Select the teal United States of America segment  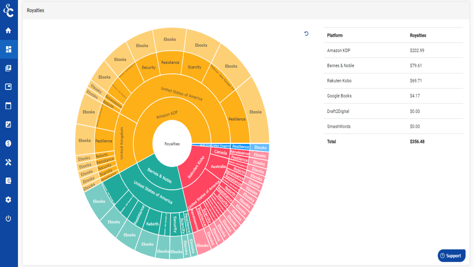click(153, 192)
